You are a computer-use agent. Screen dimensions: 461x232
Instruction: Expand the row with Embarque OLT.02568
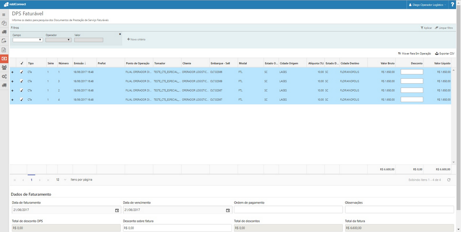coord(12,81)
